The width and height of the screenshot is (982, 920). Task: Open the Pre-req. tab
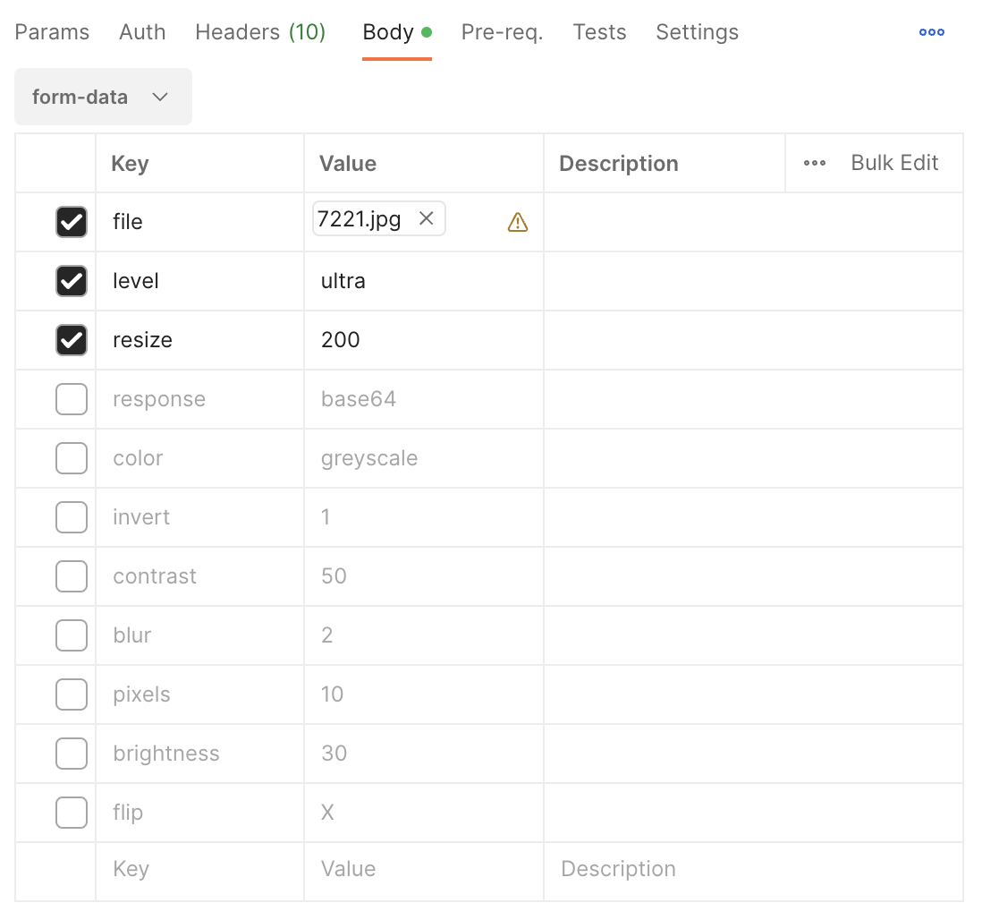click(x=502, y=32)
